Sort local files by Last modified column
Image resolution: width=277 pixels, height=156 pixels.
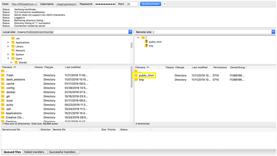(73, 67)
